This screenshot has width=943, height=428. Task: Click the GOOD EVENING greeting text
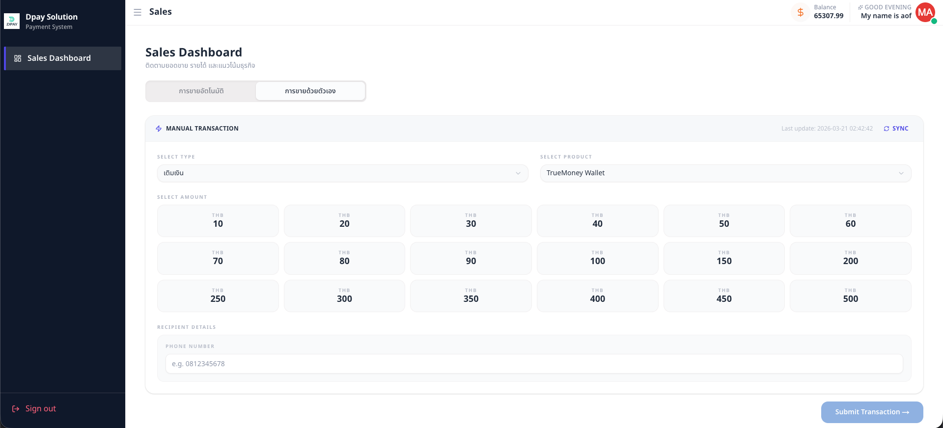(x=888, y=7)
